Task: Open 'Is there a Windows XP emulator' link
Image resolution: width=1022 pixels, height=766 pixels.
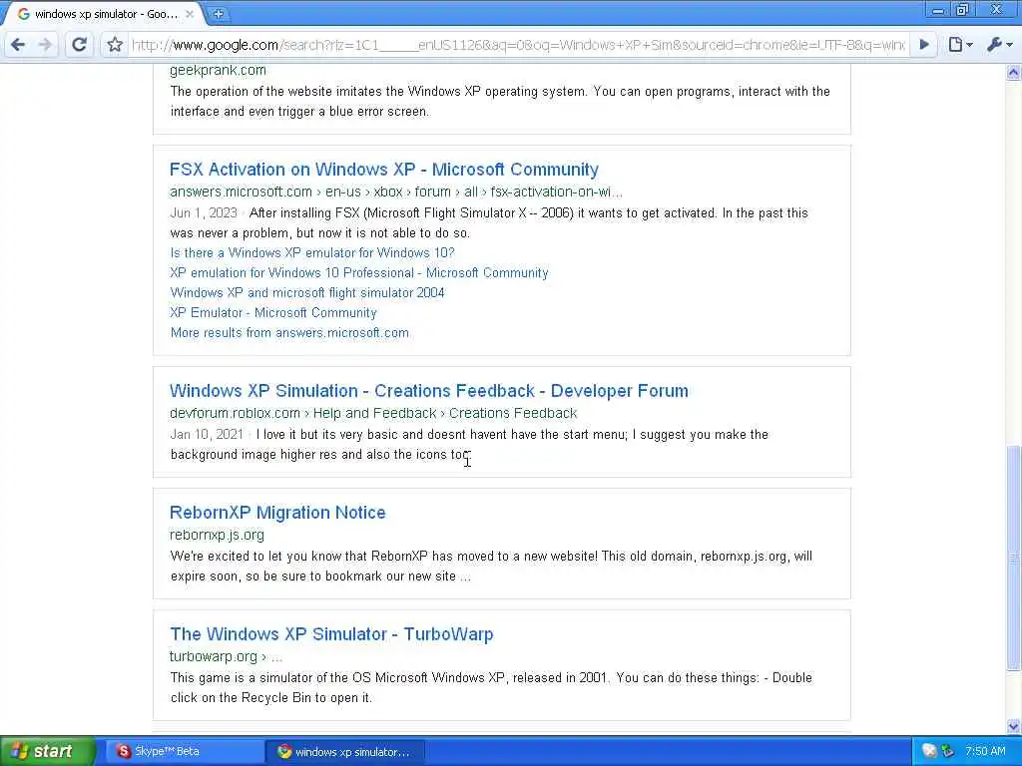Action: 312,252
